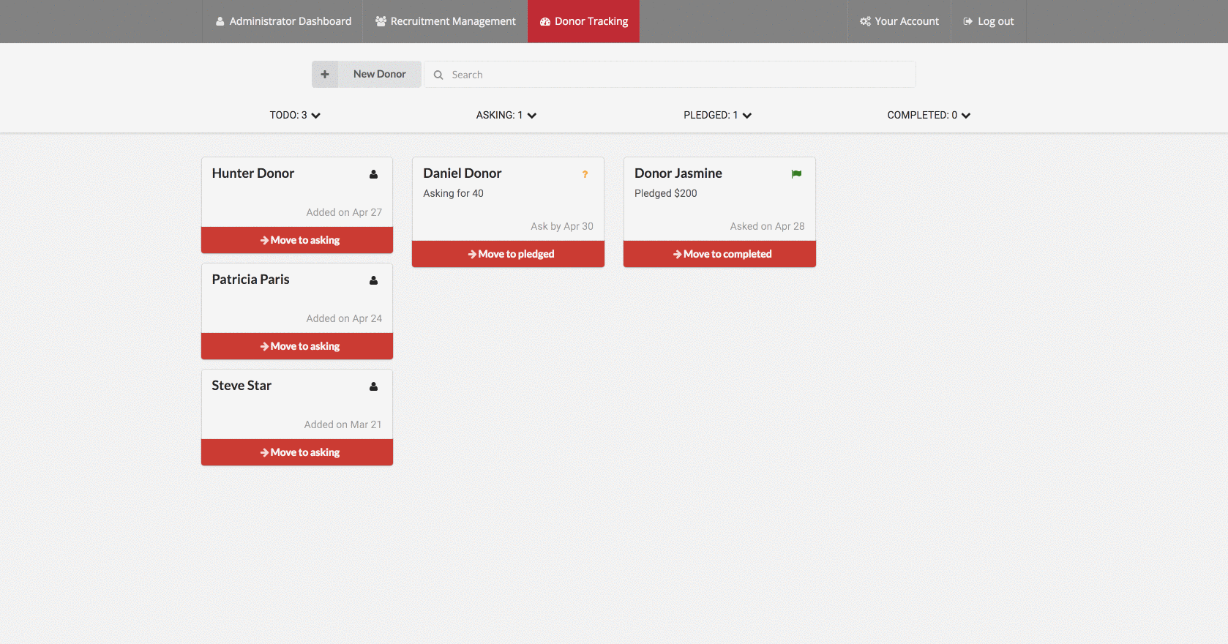Open the Administrator Dashboard tab
The height and width of the screenshot is (644, 1228).
pos(283,21)
